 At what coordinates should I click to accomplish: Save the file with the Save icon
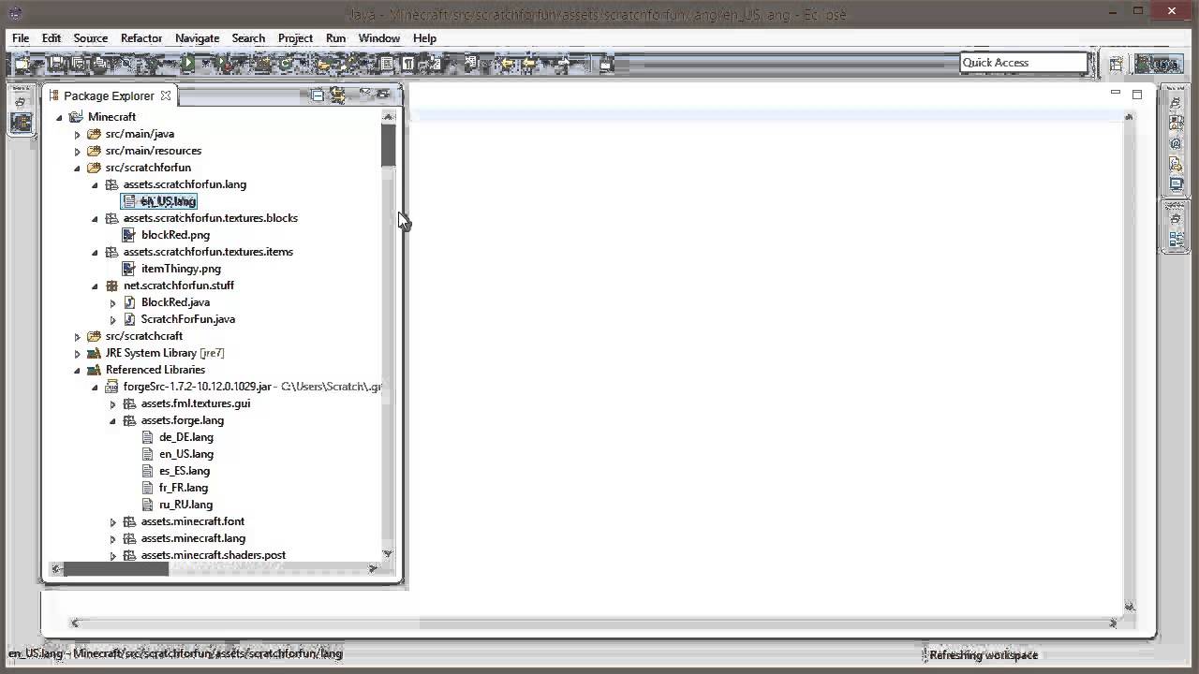pos(55,64)
